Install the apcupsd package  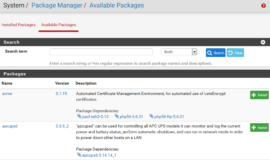tap(259, 127)
